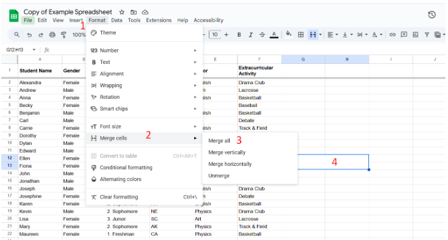The height and width of the screenshot is (240, 448).
Task: Open the View menu
Action: pyautogui.click(x=58, y=20)
